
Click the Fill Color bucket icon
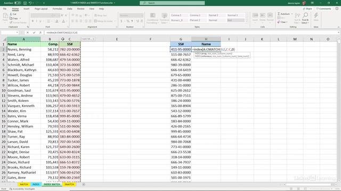pyautogui.click(x=57, y=21)
